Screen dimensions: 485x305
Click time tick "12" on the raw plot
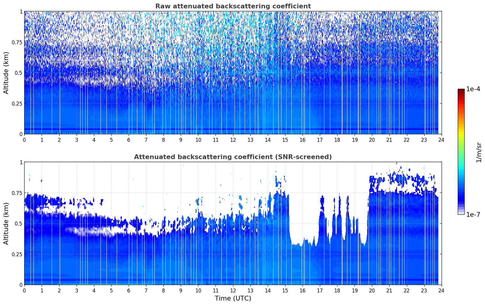click(x=233, y=140)
